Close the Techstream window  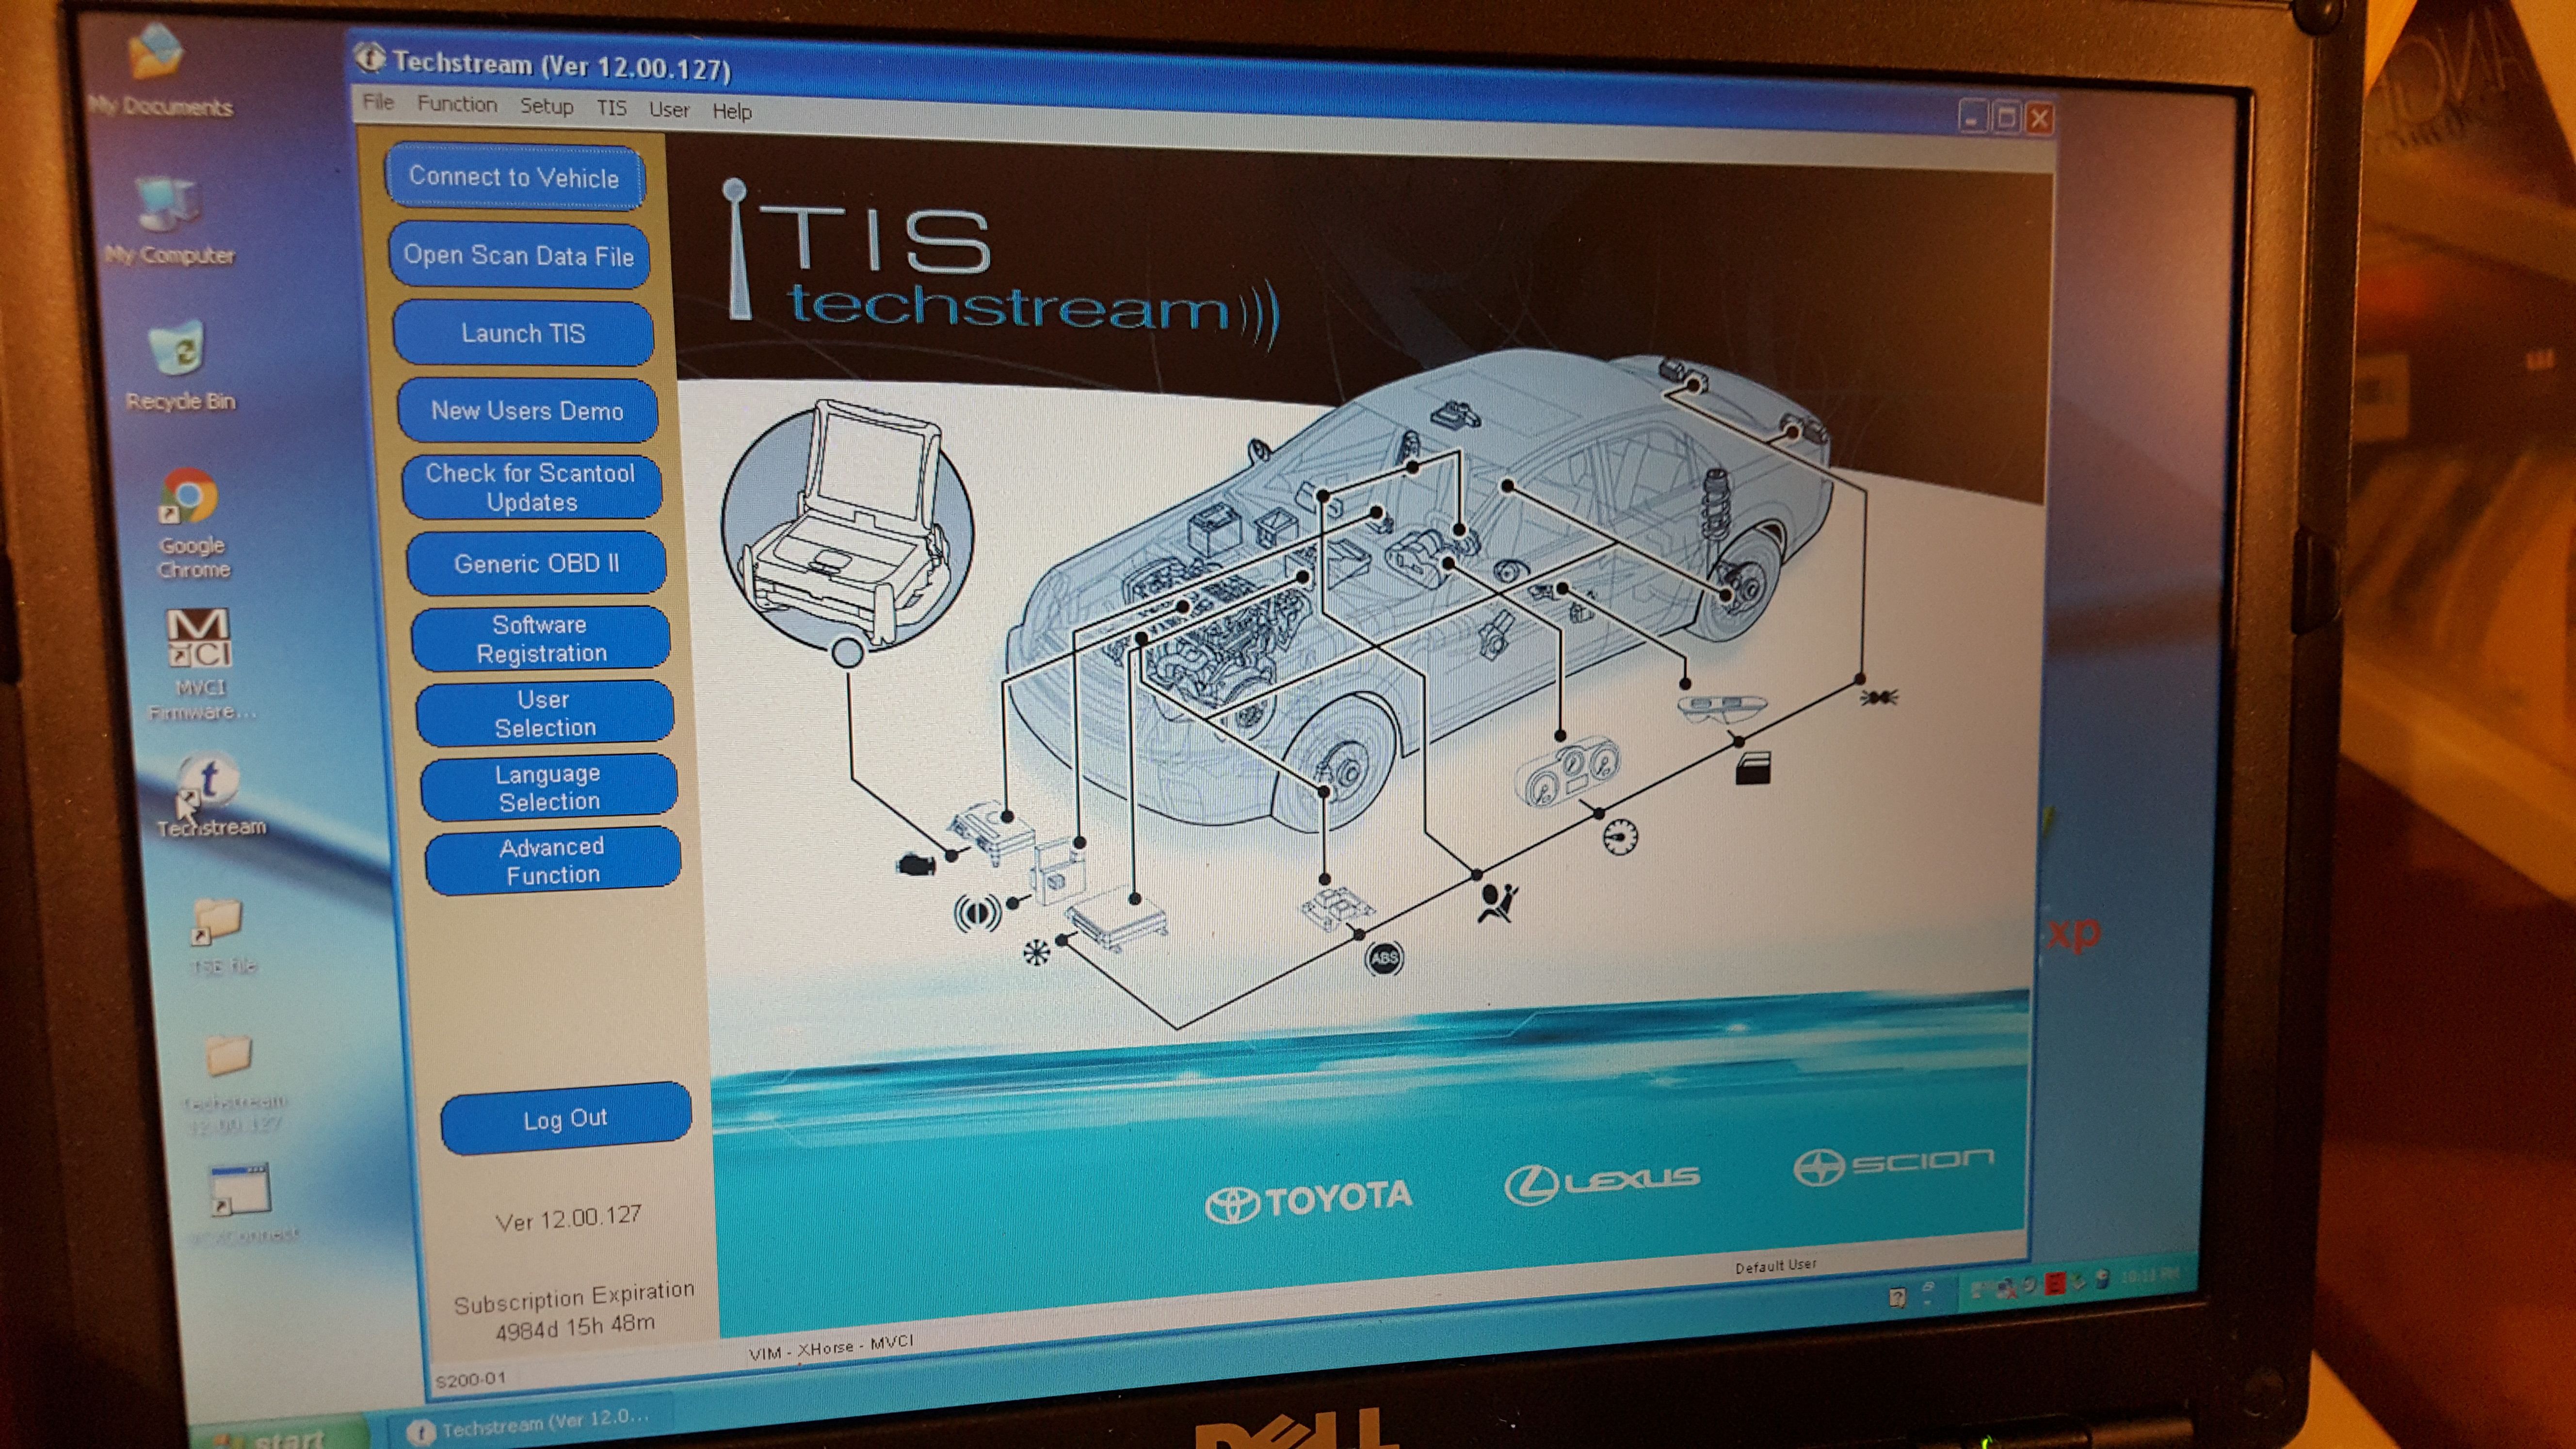tap(2040, 119)
